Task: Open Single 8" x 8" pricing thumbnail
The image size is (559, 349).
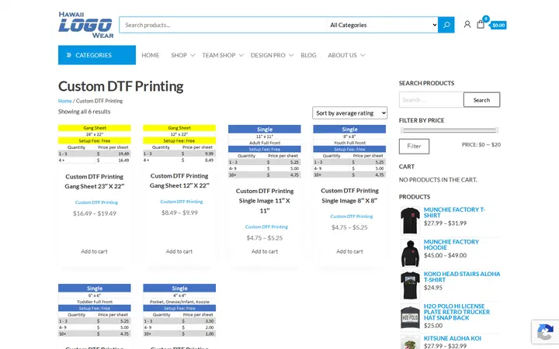Action: pos(349,151)
